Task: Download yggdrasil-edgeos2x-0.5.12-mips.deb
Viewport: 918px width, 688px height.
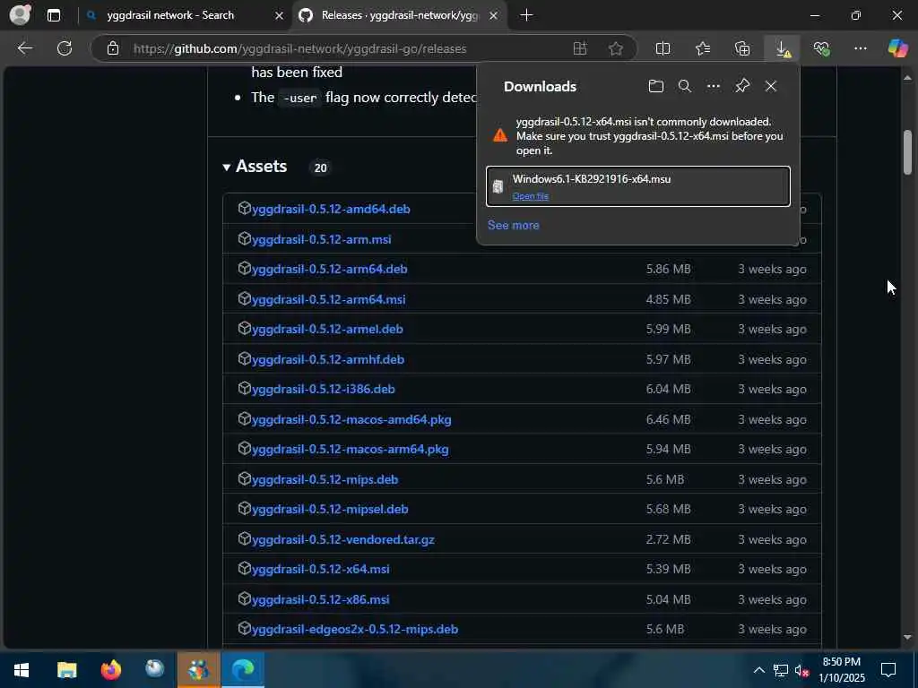Action: click(x=355, y=630)
